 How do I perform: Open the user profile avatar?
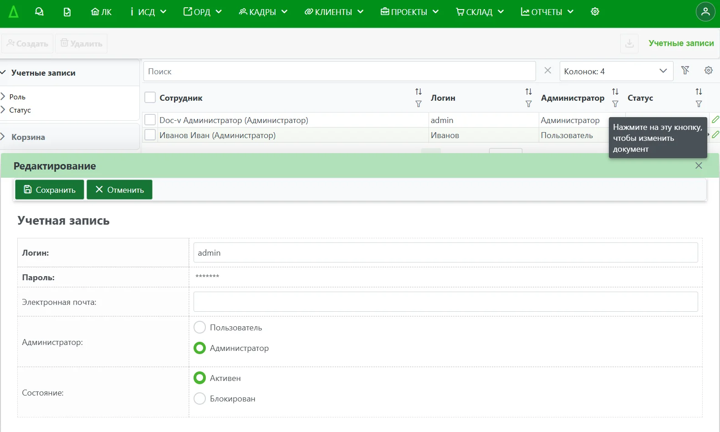[705, 12]
